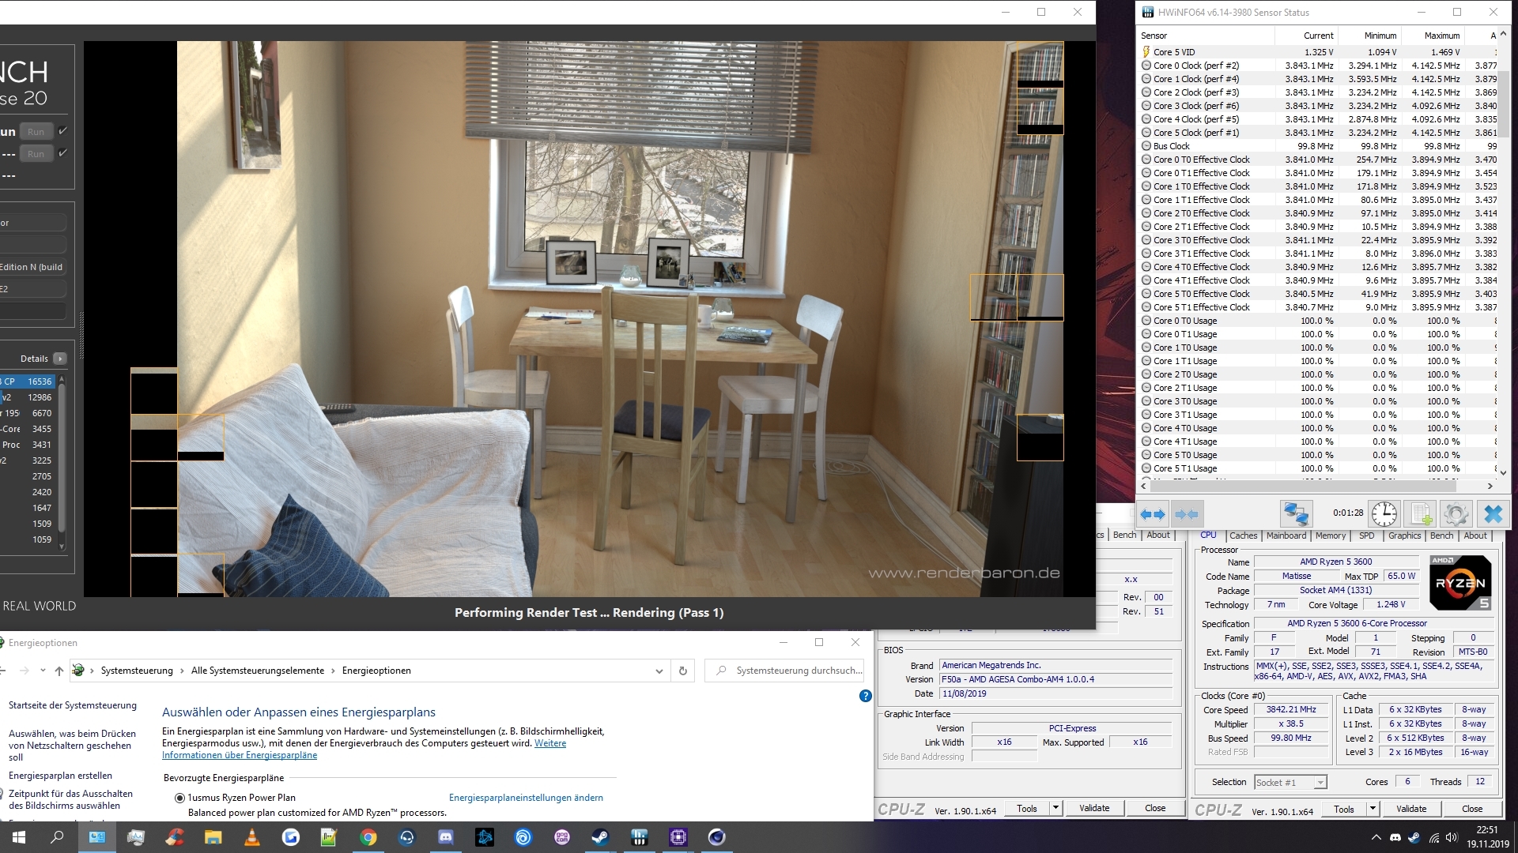Click HWiNFO expand sensor columns arrows icon
Image resolution: width=1518 pixels, height=853 pixels.
(1153, 514)
